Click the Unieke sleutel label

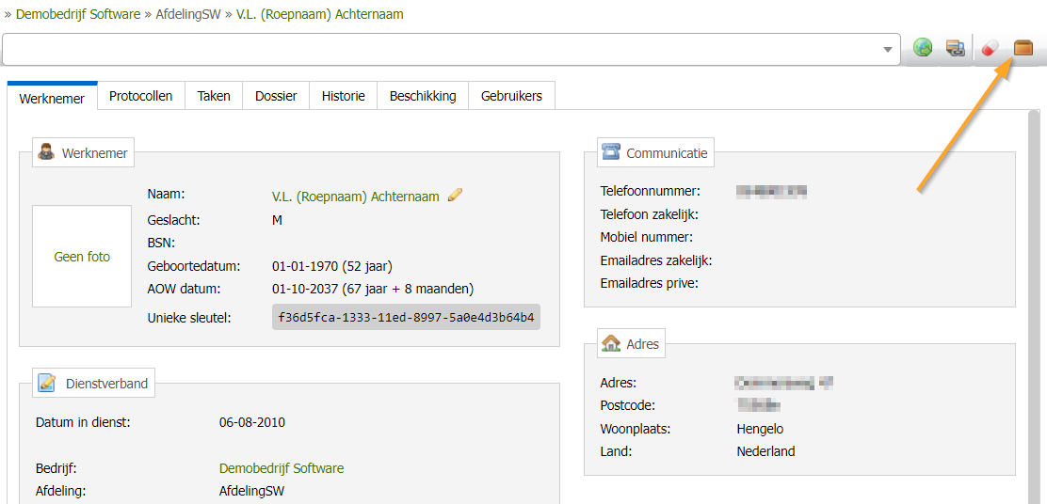[189, 318]
